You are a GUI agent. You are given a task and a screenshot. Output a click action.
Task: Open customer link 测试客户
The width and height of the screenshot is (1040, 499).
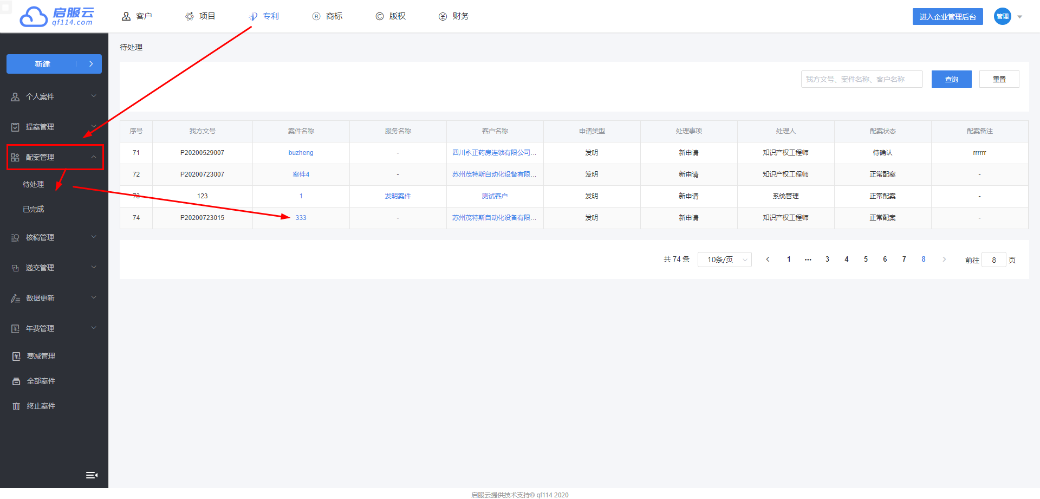495,196
